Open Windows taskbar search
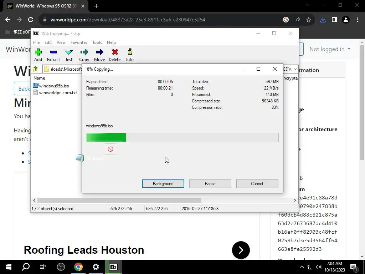The height and width of the screenshot is (274, 365). [26, 267]
